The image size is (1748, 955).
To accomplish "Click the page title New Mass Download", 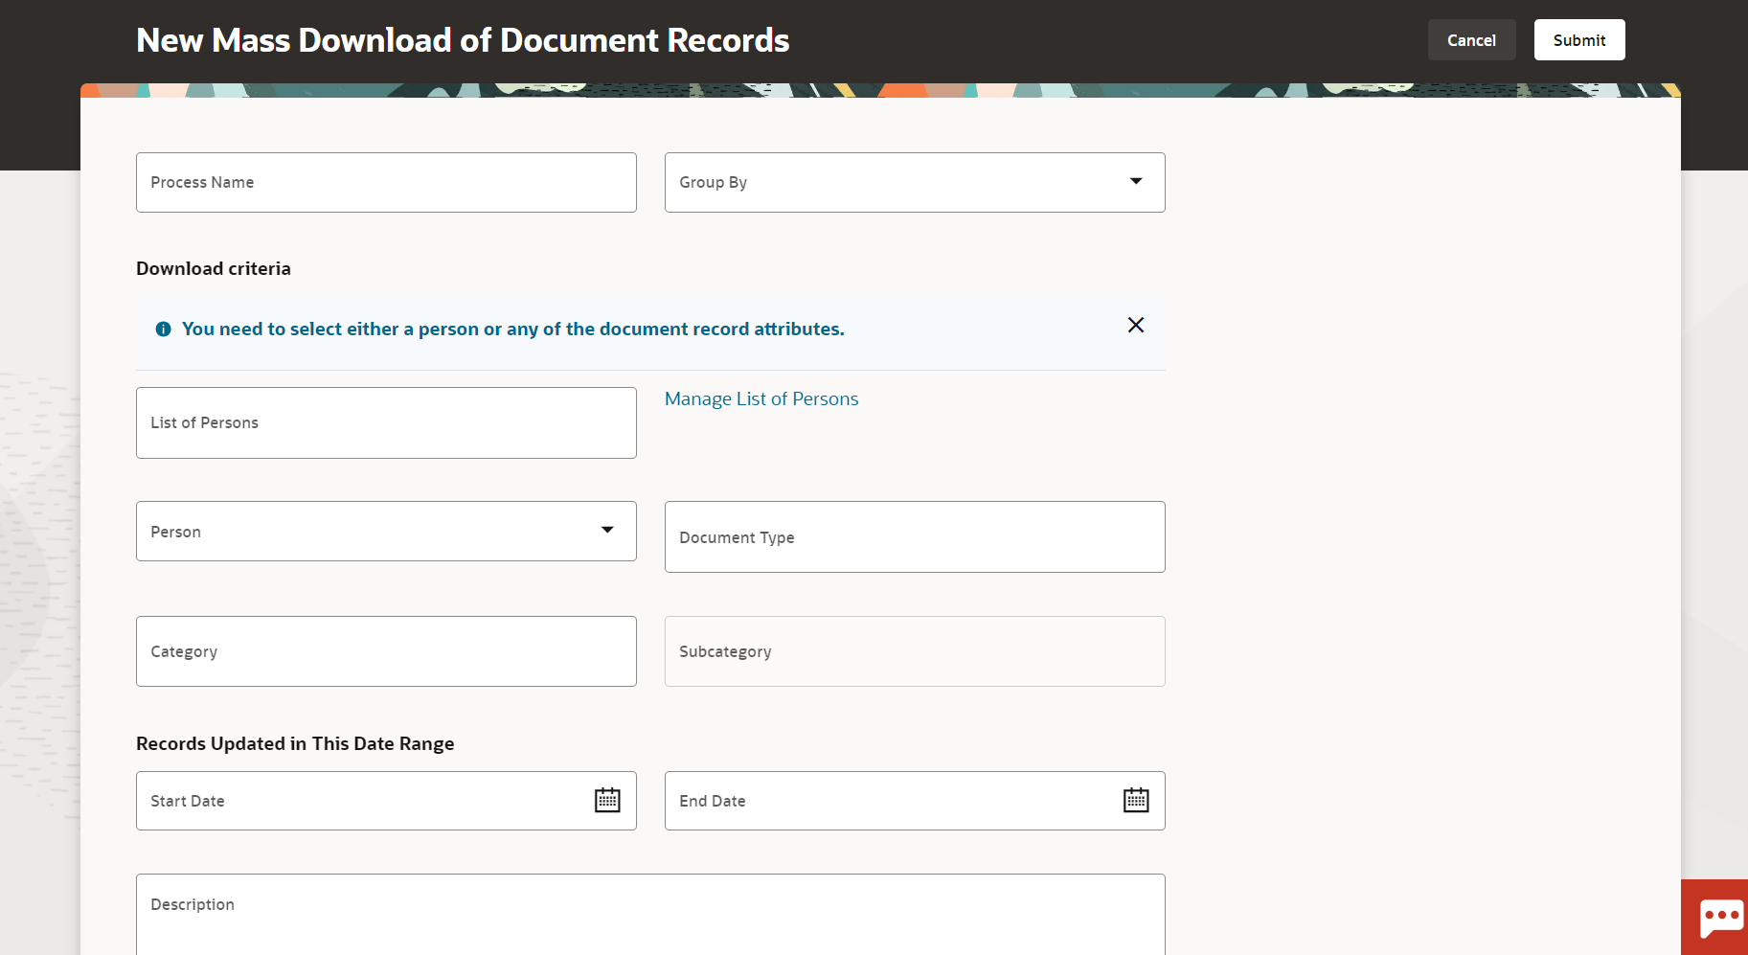I will tap(463, 40).
